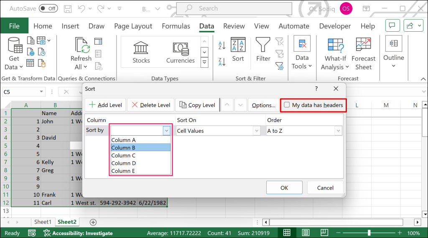Enable My data has headers checkbox
The width and height of the screenshot is (428, 238).
(287, 105)
